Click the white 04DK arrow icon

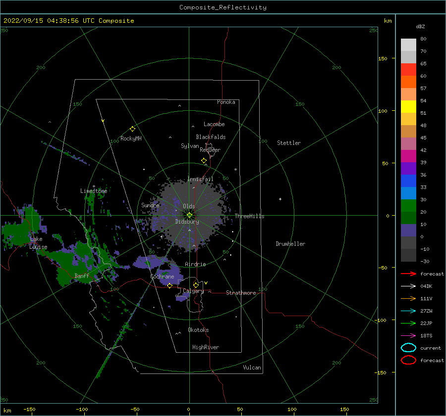point(408,286)
